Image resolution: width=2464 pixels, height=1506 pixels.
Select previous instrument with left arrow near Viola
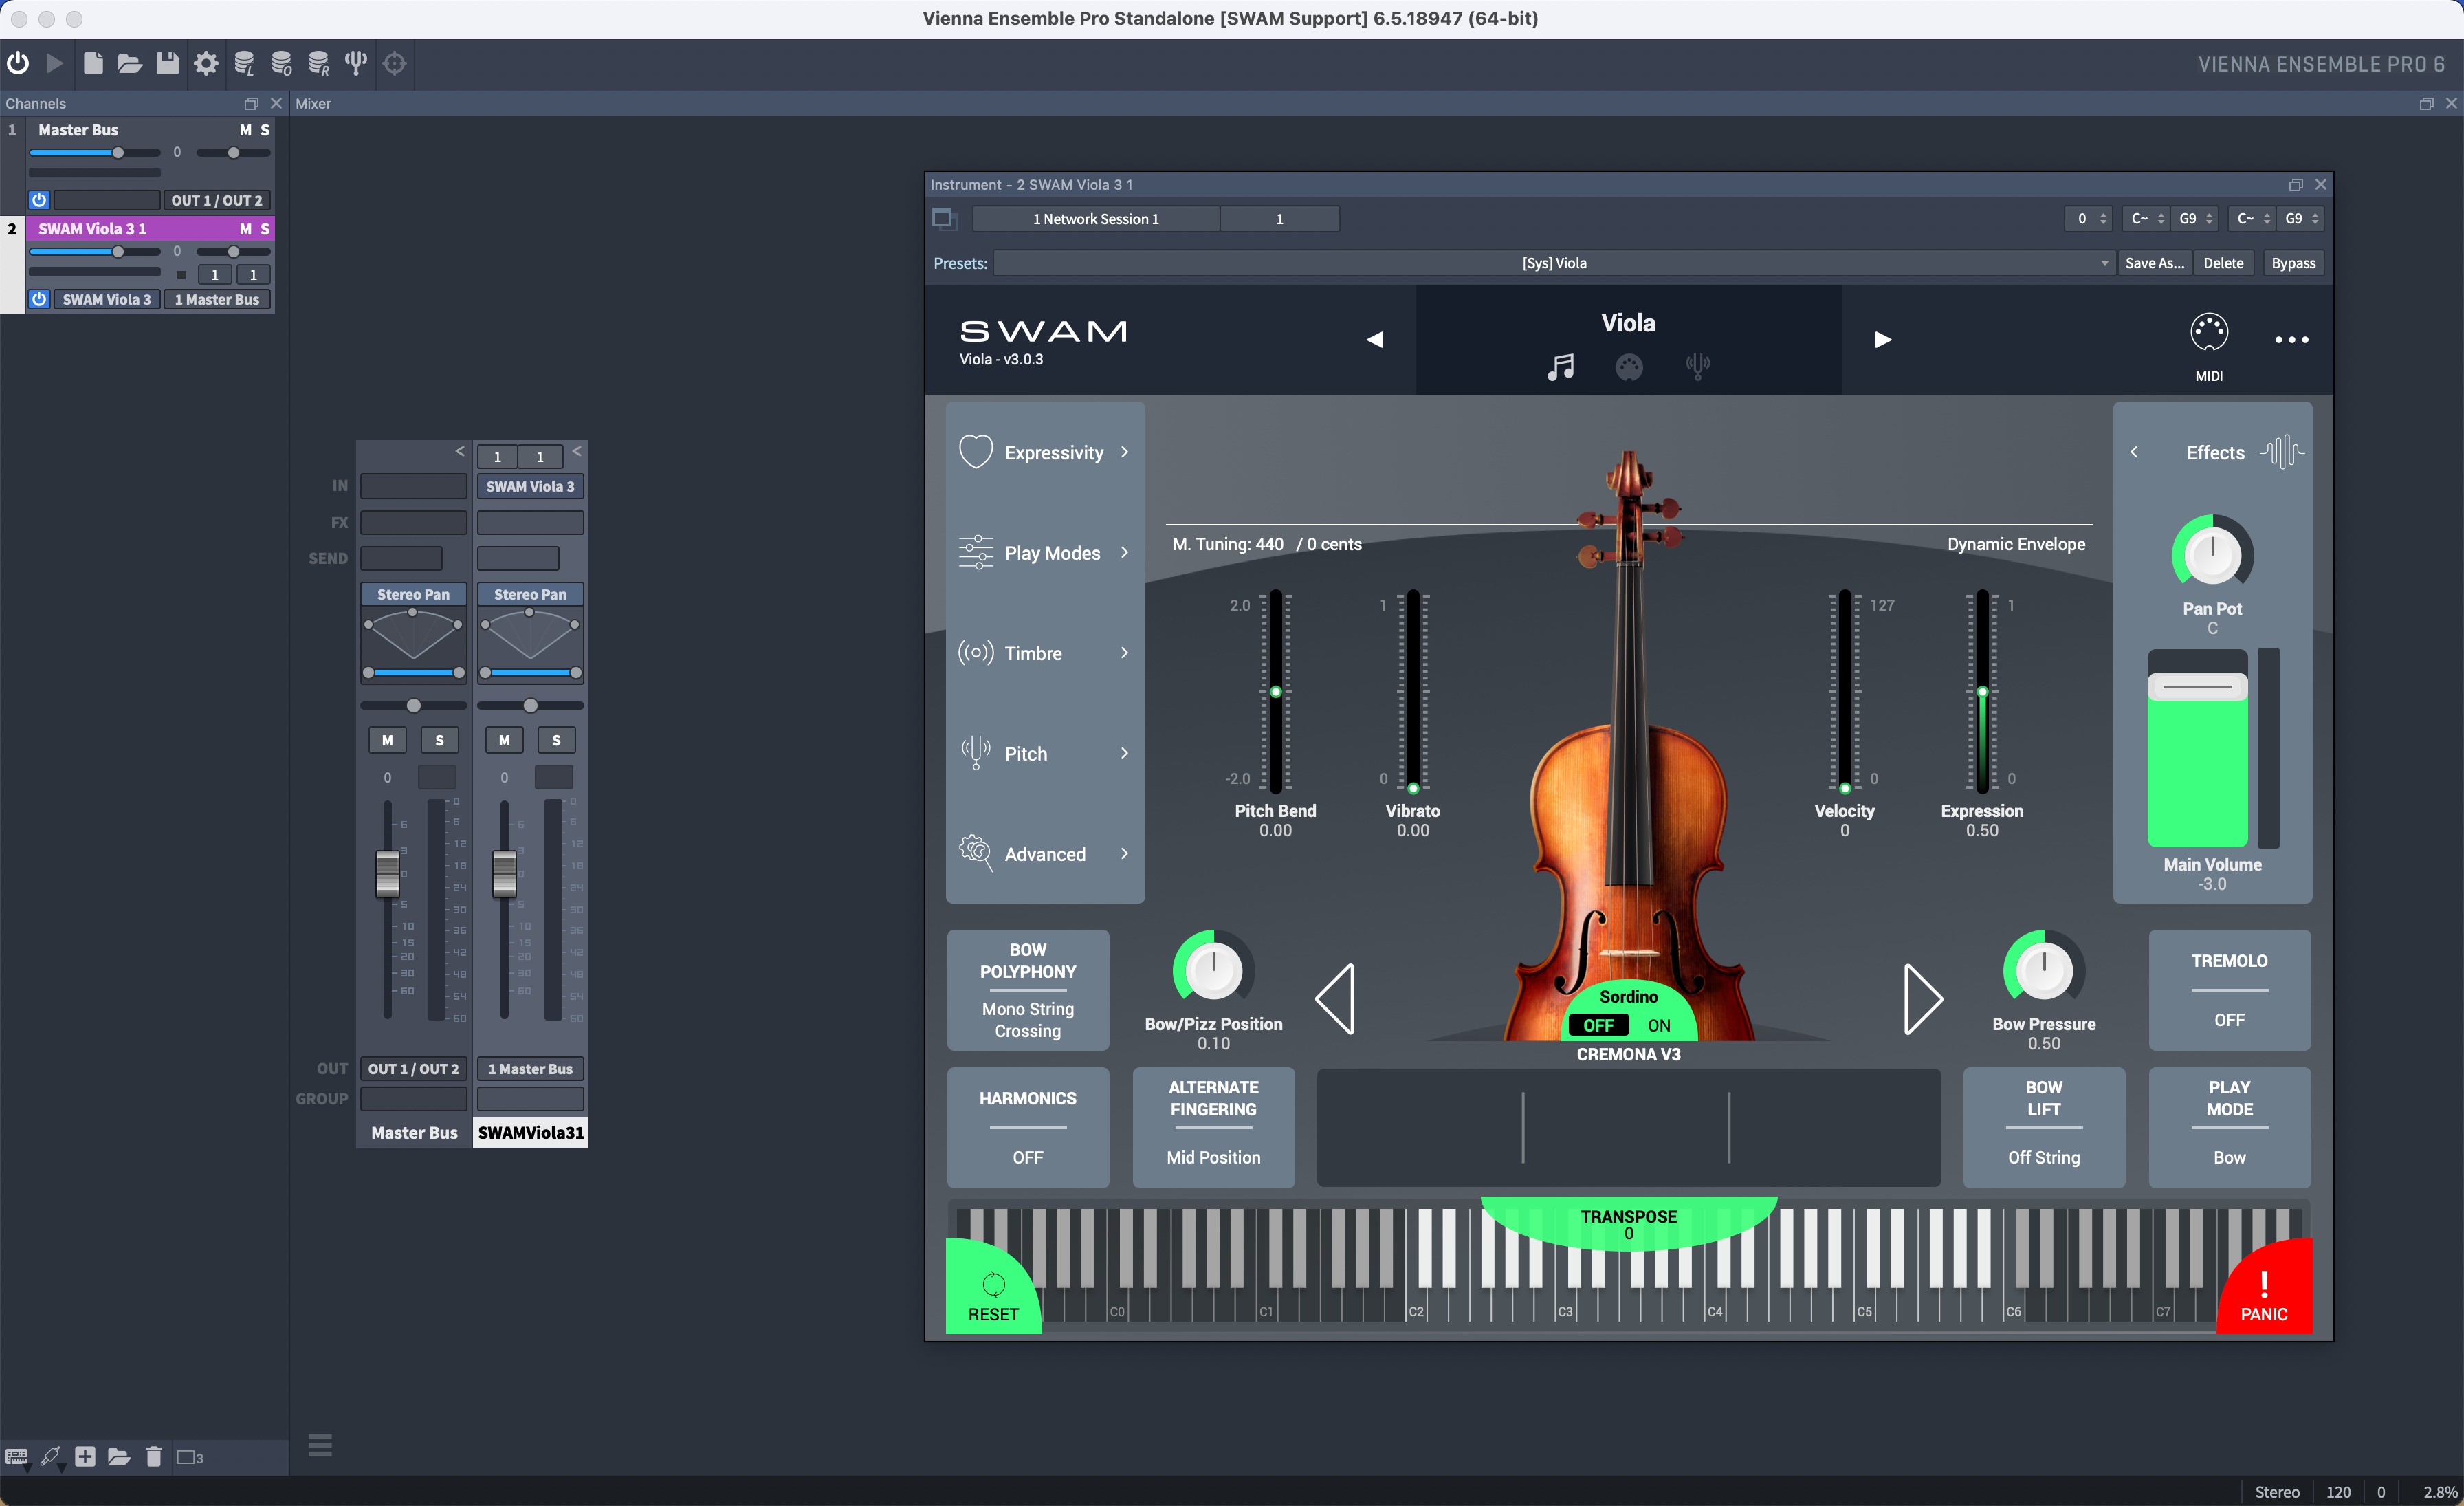click(x=1375, y=340)
